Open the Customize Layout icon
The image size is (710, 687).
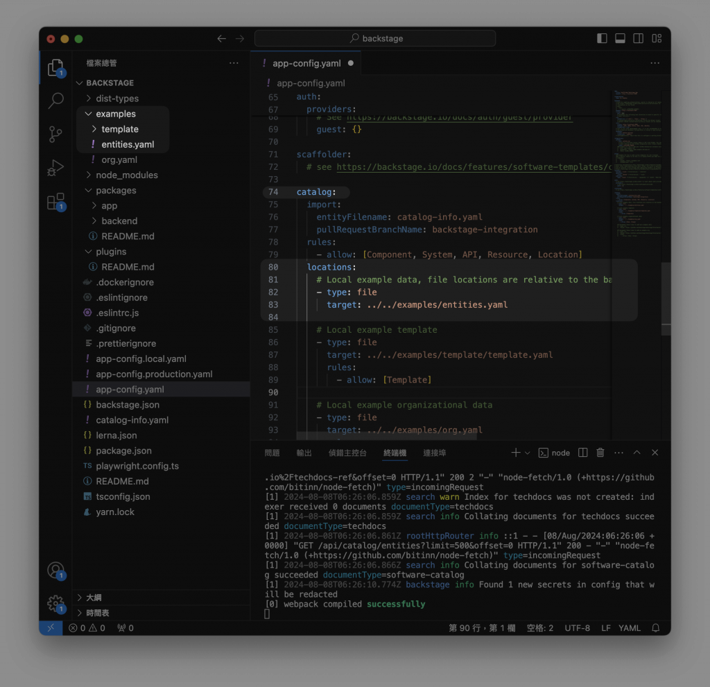click(x=657, y=39)
